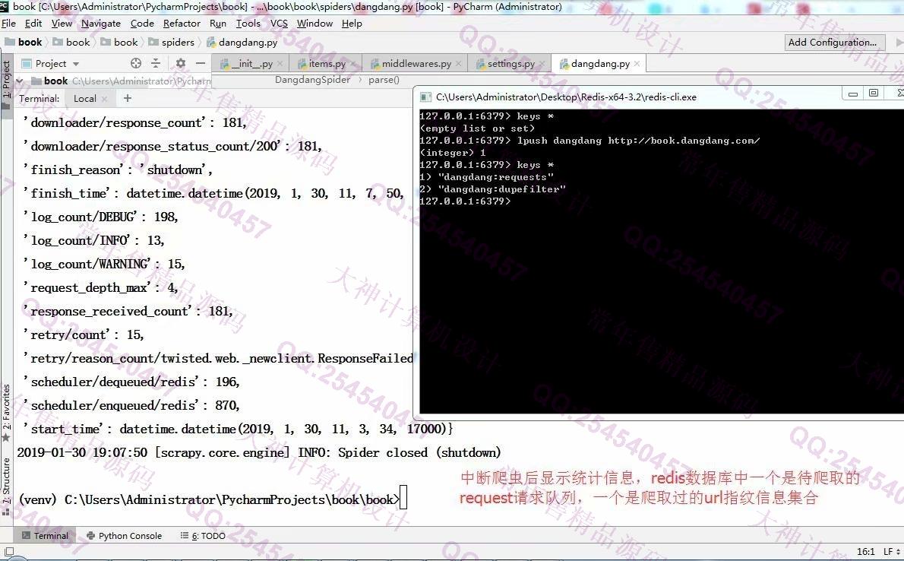Add a new terminal session

tap(128, 98)
